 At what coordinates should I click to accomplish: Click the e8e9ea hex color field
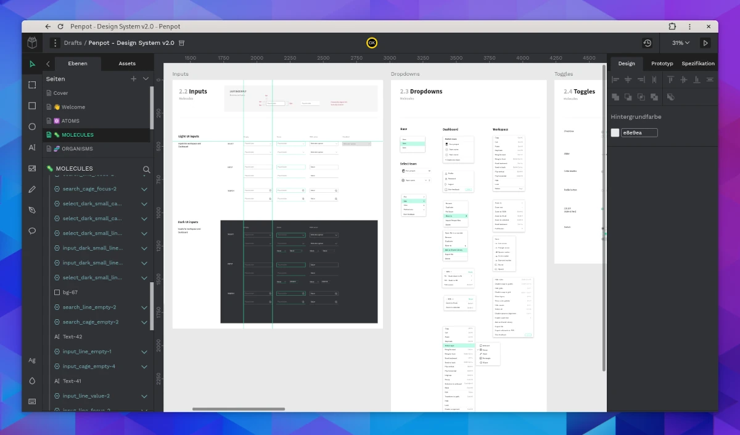click(x=639, y=132)
